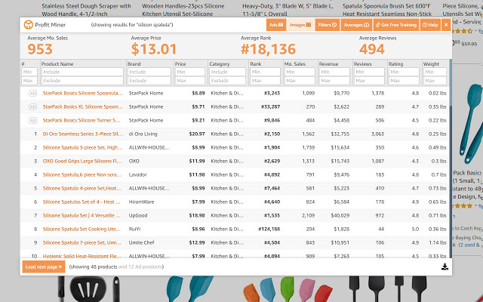Open Di Oro Seamless Series 3-Piece link
The width and height of the screenshot is (483, 302).
(82, 134)
